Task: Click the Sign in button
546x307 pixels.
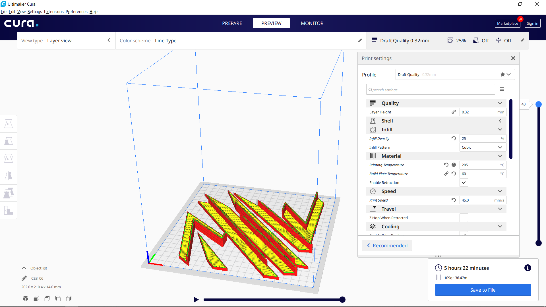Action: tap(532, 23)
